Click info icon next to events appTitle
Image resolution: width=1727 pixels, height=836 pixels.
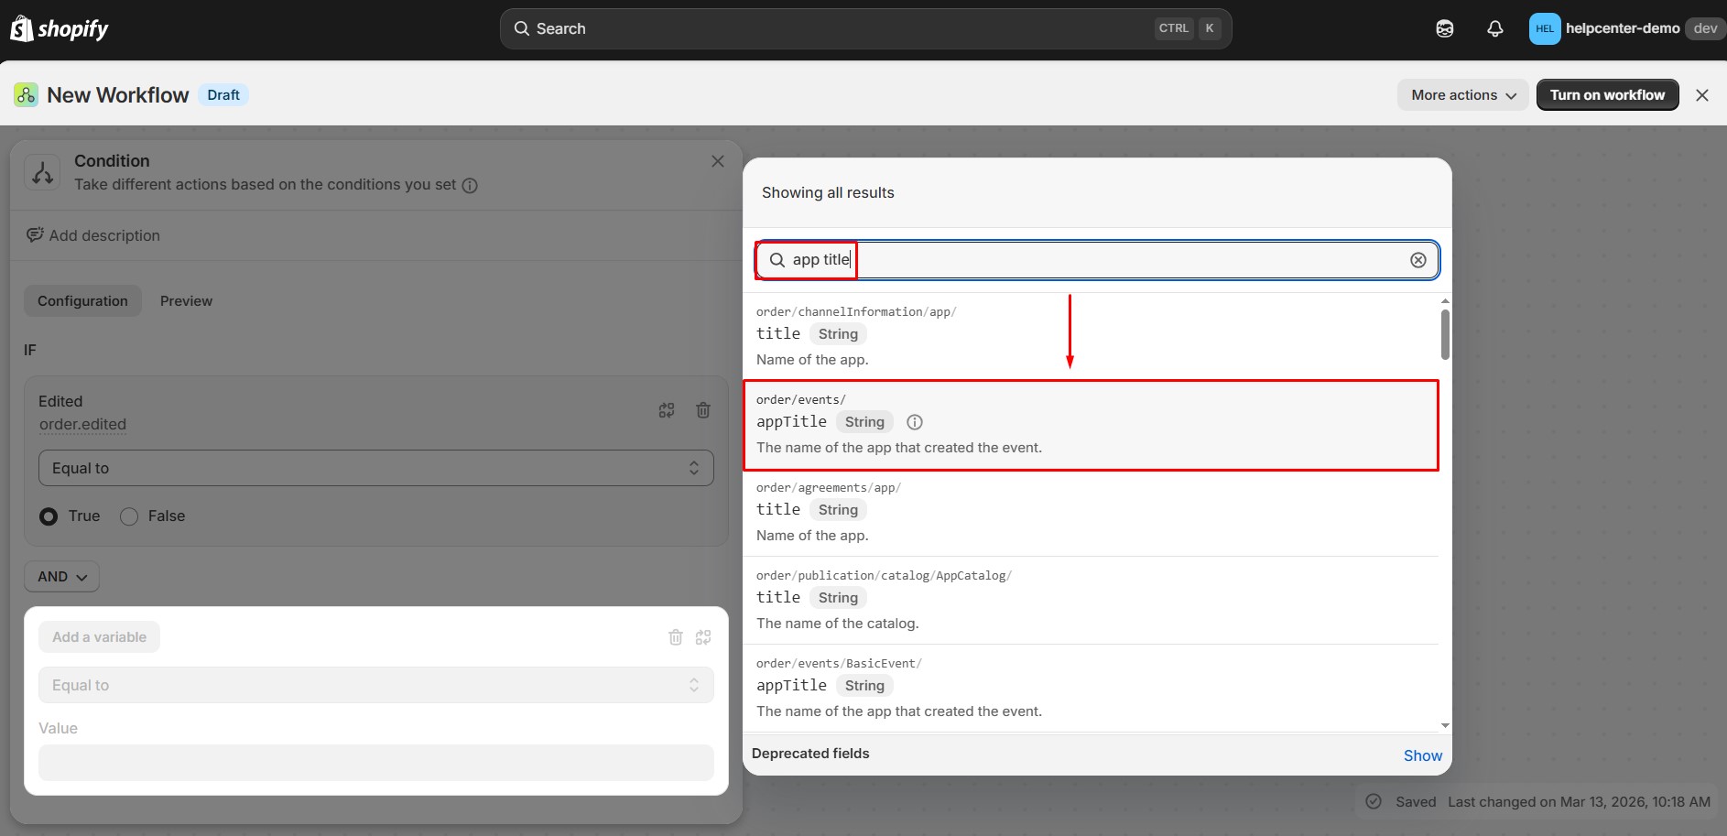pos(914,422)
